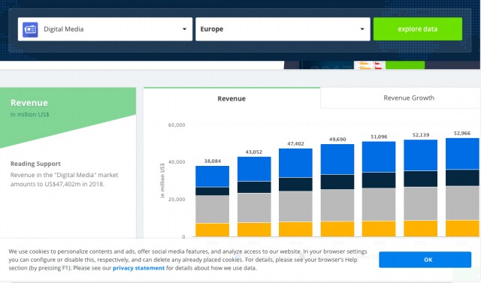The width and height of the screenshot is (481, 283).
Task: Accept cookies with the OK button
Action: click(425, 260)
